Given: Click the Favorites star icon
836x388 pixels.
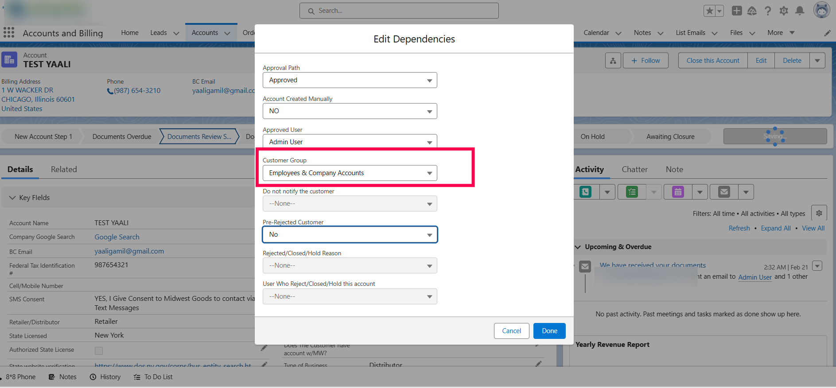Looking at the screenshot, I should pos(710,11).
